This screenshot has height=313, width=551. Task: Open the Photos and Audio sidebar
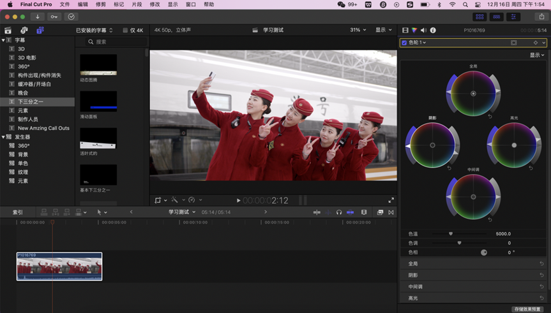point(24,30)
